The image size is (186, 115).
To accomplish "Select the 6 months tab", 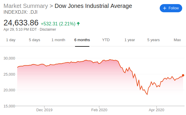I will pyautogui.click(x=82, y=40).
